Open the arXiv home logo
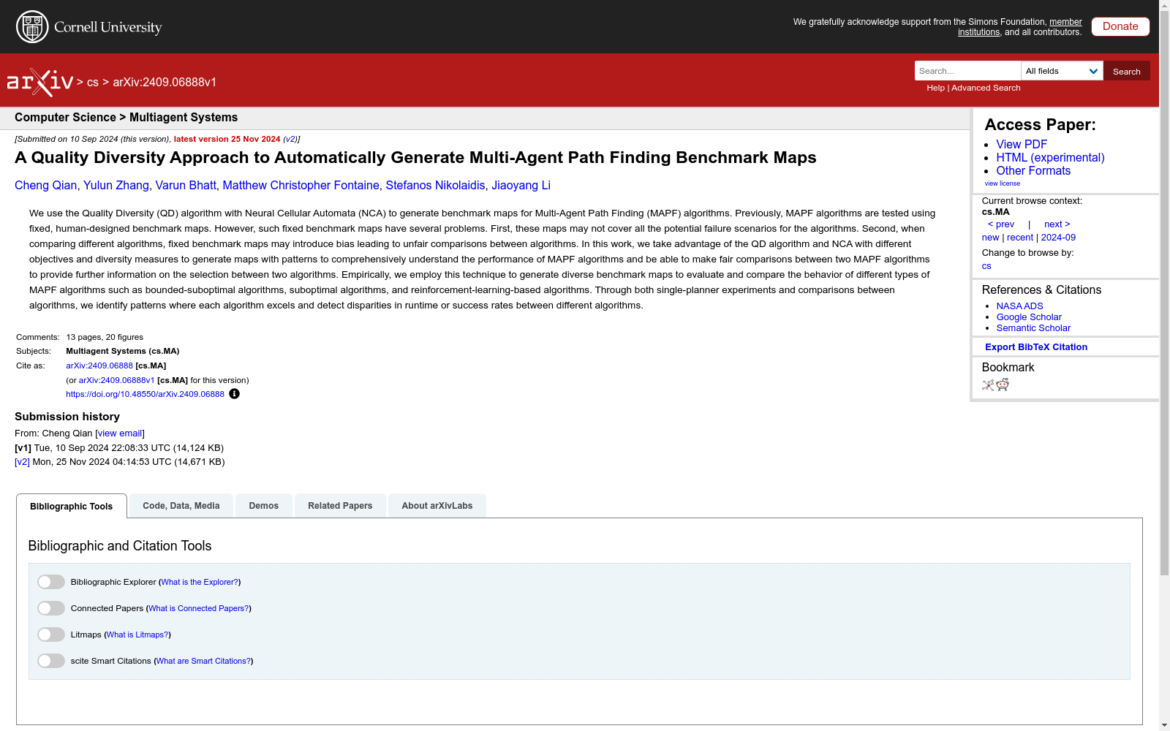The height and width of the screenshot is (731, 1170). point(40,83)
